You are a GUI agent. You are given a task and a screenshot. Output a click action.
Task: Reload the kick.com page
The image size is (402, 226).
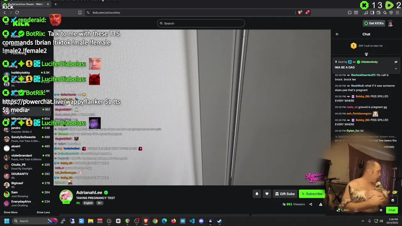point(17,13)
